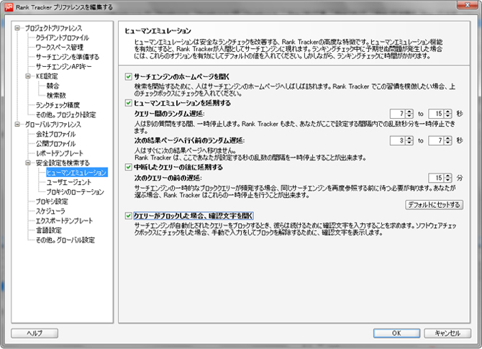Click 次のクエリーの前の遅延 minutes field

coord(436,178)
